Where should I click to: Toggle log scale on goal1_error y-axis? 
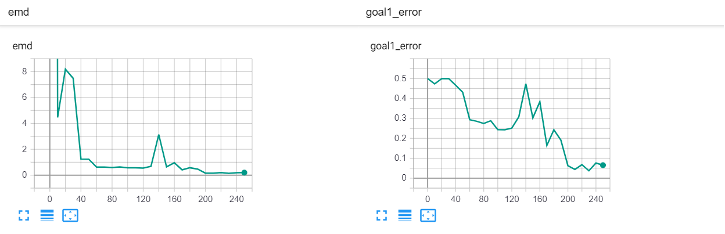[x=405, y=215]
